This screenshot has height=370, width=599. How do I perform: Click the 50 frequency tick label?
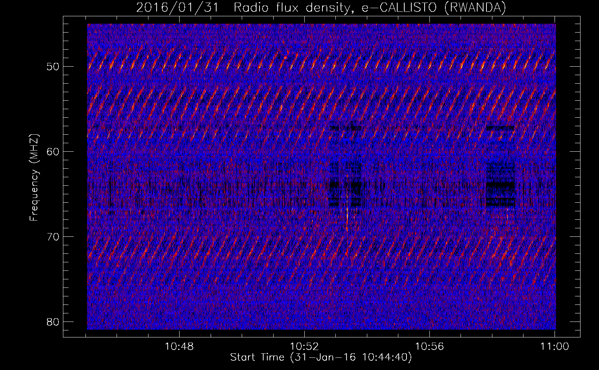pos(53,67)
